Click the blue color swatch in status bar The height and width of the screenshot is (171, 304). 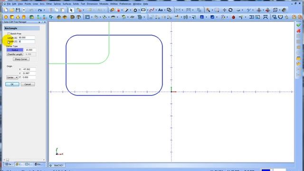(x=266, y=170)
